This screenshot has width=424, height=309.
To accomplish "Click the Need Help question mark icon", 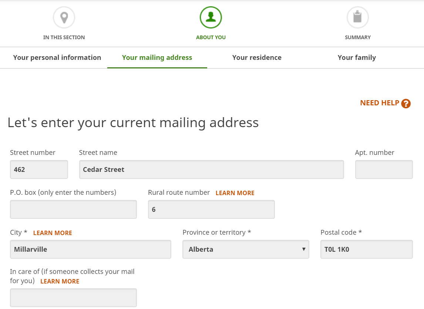I will click(406, 103).
